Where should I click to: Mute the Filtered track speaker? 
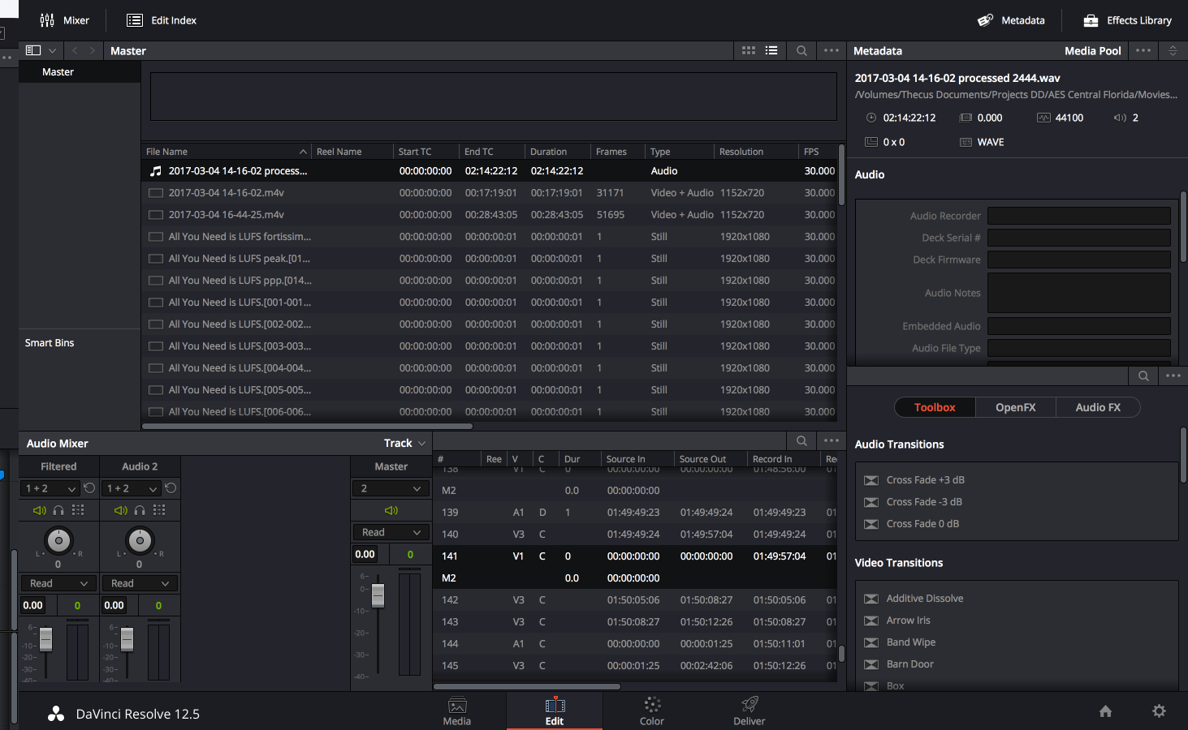[x=40, y=510]
